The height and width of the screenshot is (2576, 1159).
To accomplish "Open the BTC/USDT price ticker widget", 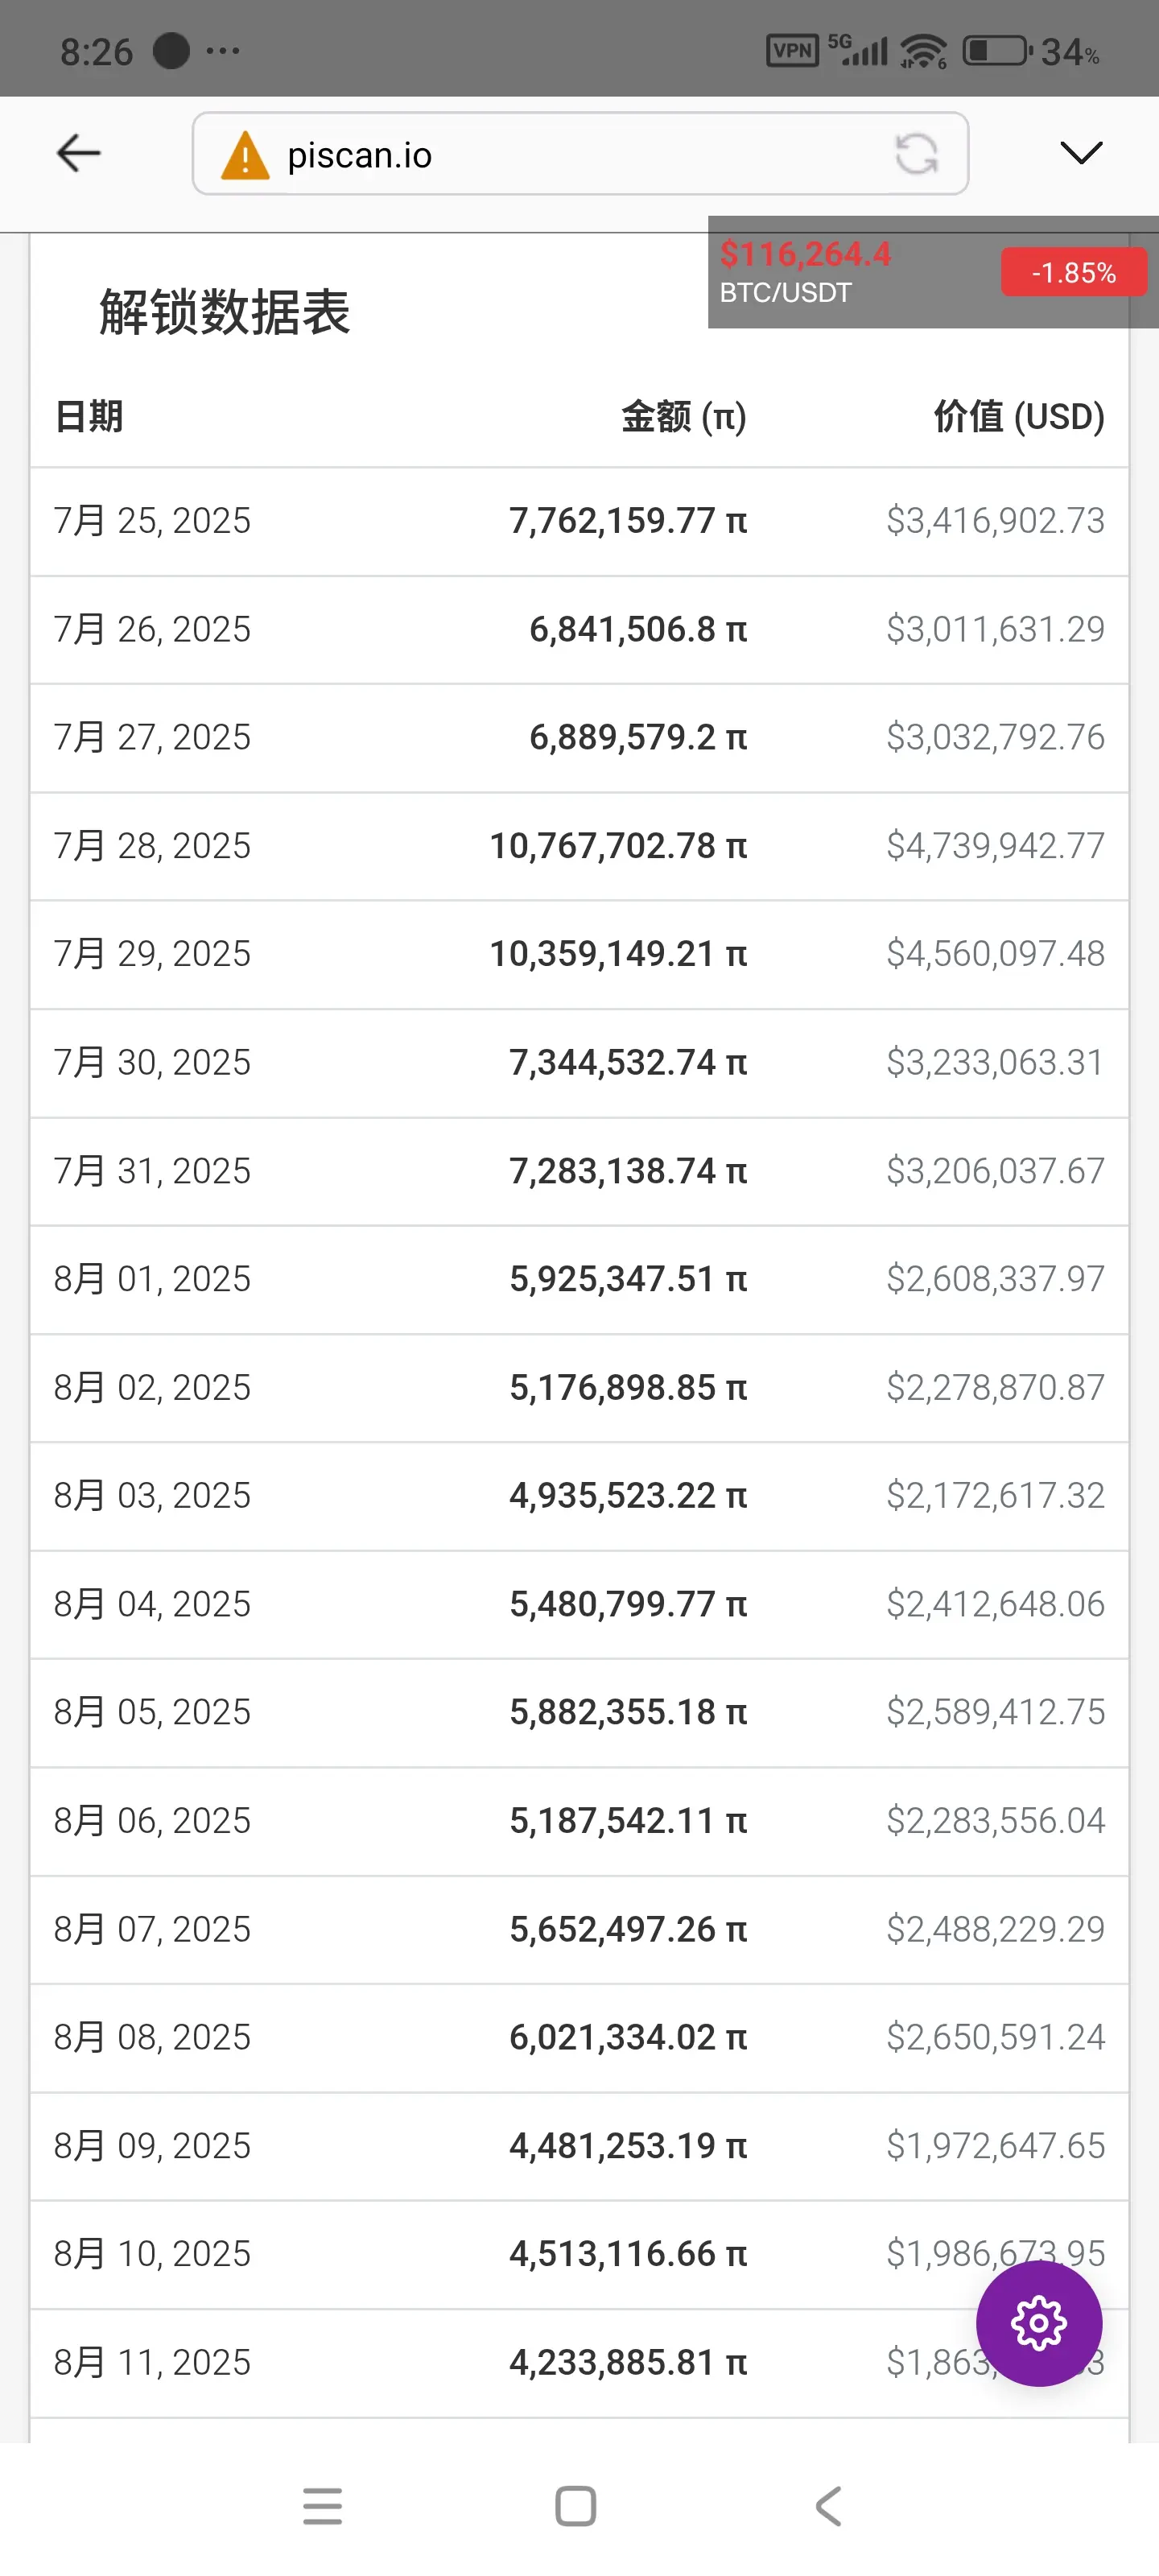I will tap(932, 272).
